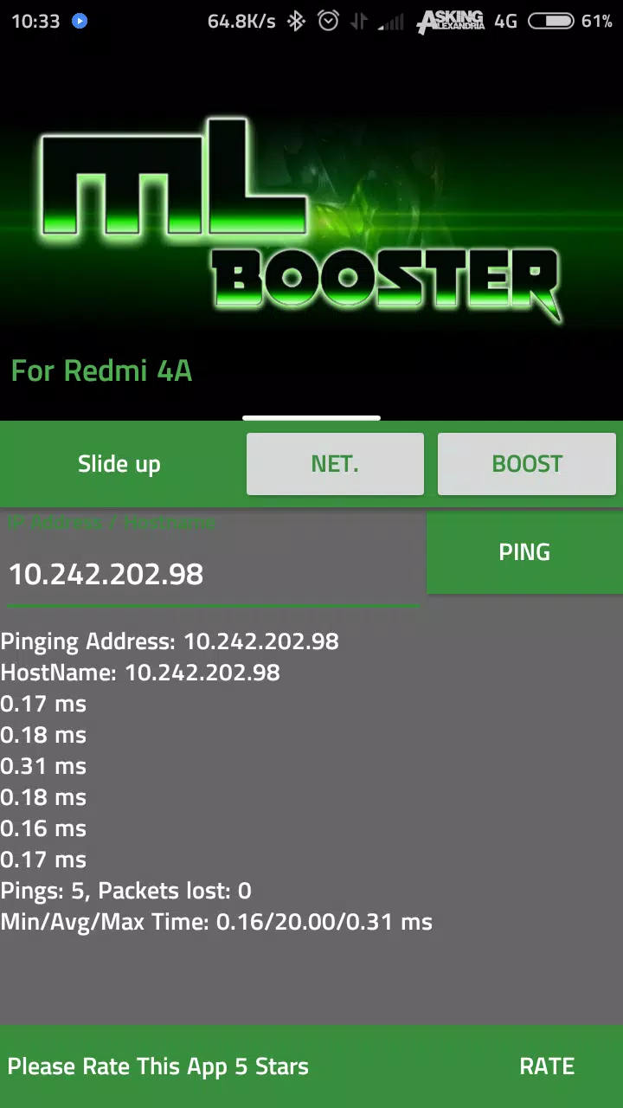Tap the Min/Avg/Max Time result line
The image size is (623, 1108).
[216, 922]
